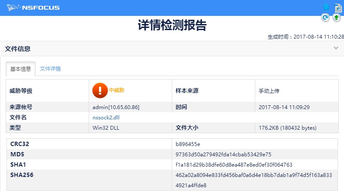Collapse the 文件信息 section using its chevron
Screen dimensions: 344x192
[336, 48]
